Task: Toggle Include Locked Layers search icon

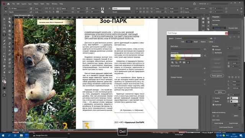Action: tap(172, 62)
